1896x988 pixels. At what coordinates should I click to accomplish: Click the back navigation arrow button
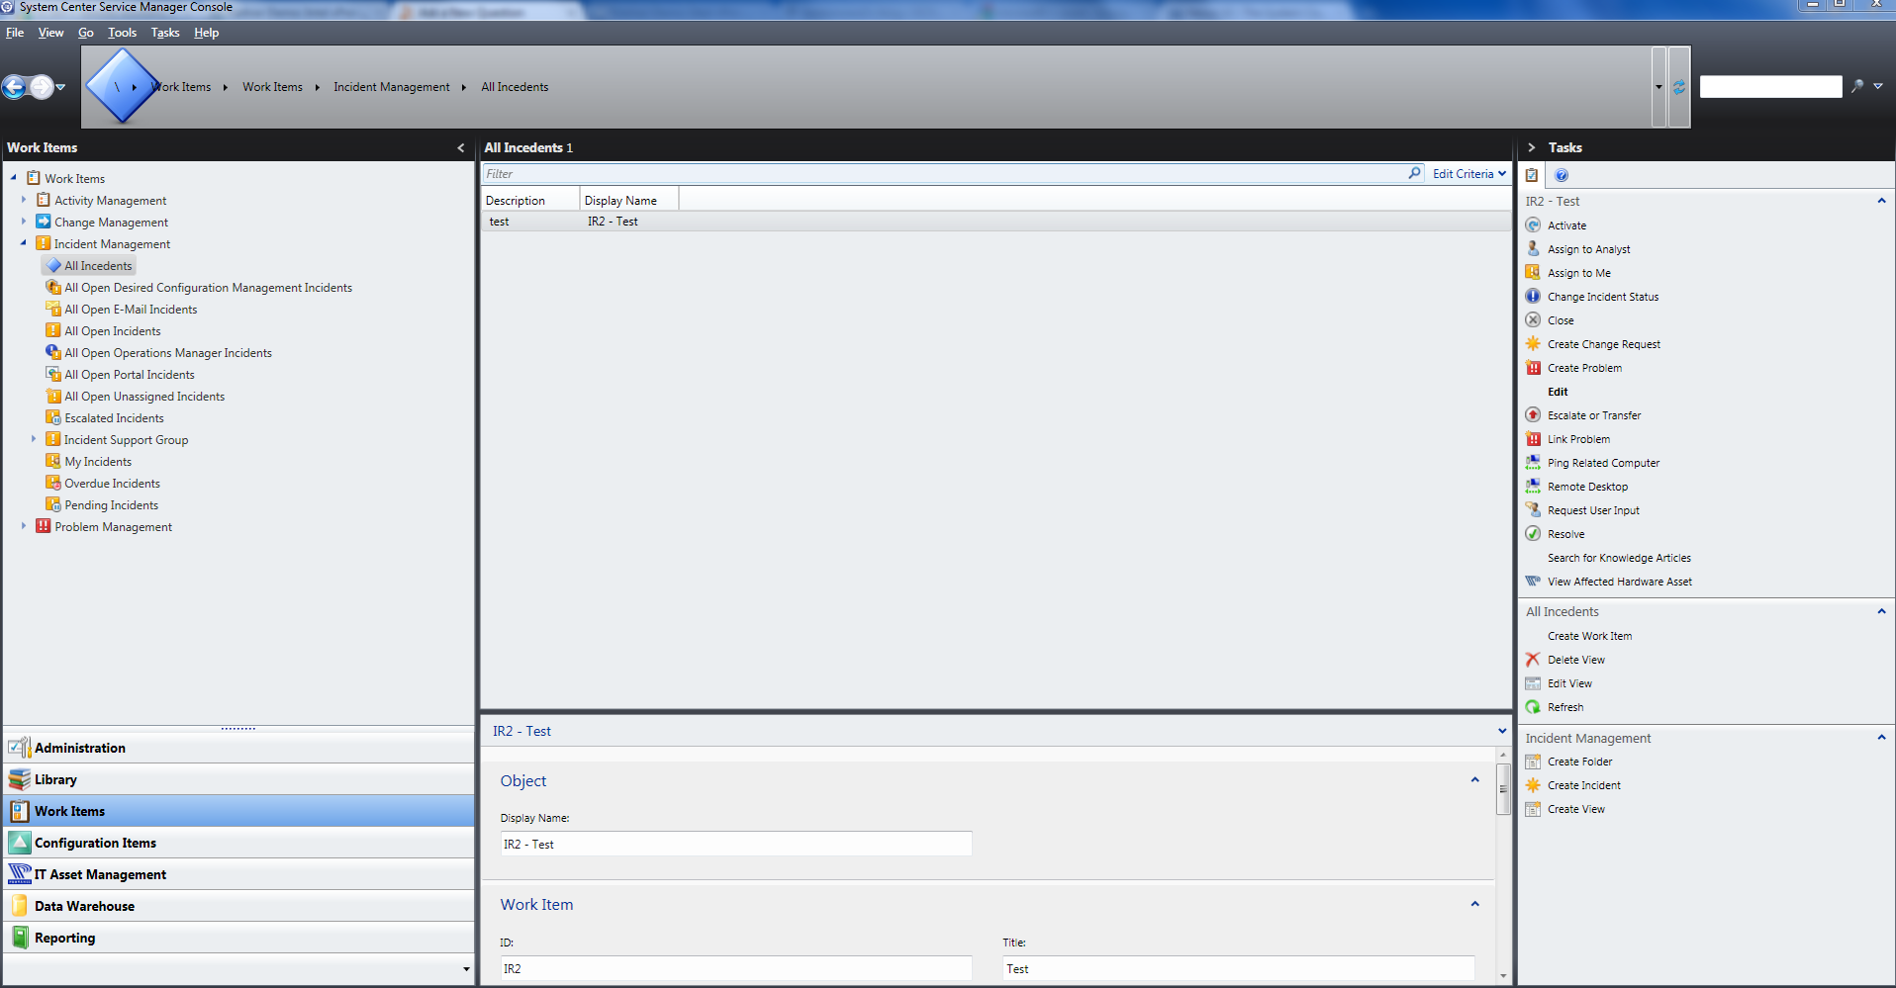[15, 87]
